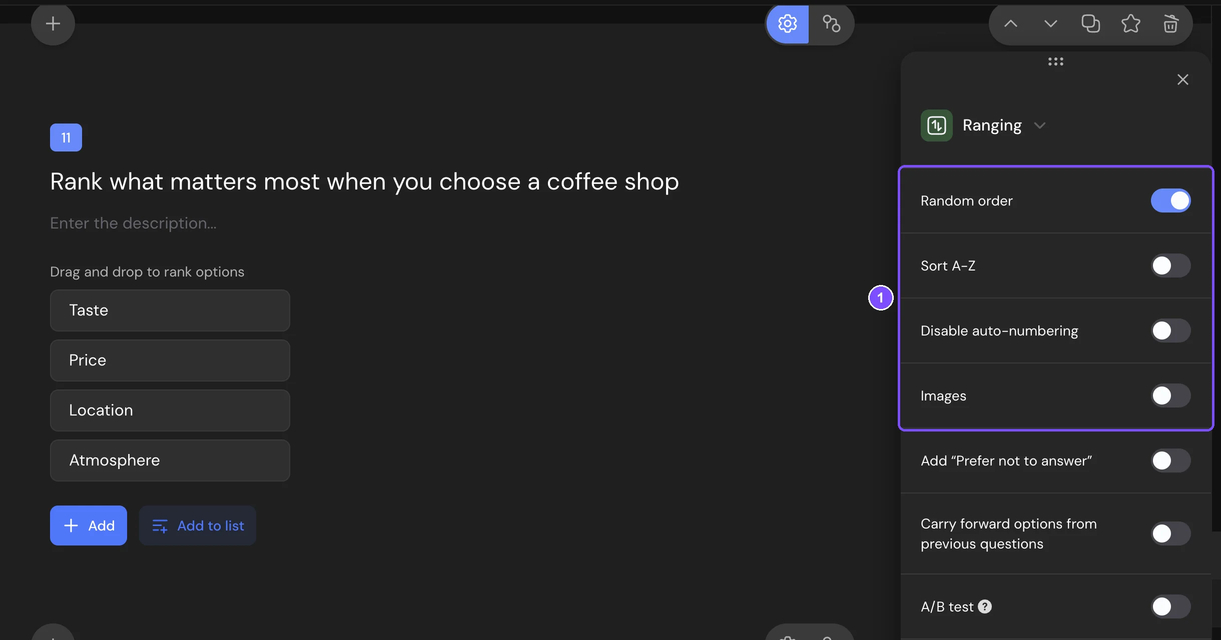Toggle Disable auto-numbering switch
Viewport: 1221px width, 640px height.
click(x=1170, y=330)
